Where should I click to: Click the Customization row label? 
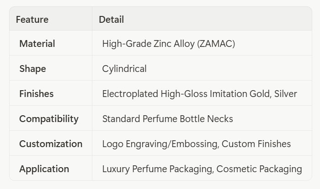click(x=51, y=144)
